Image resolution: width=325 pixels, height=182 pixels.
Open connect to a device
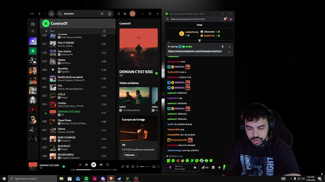(133, 167)
